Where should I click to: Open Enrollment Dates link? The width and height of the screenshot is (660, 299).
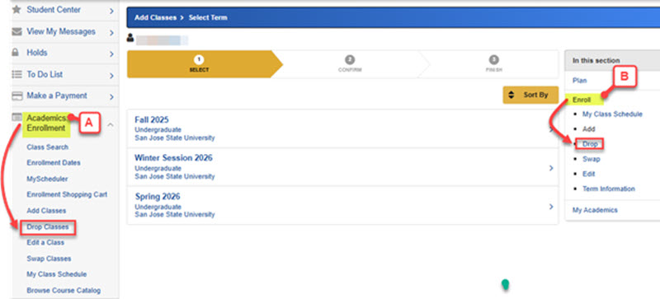tap(54, 163)
